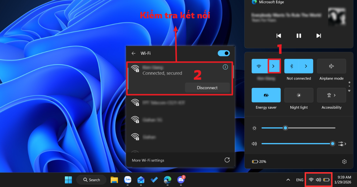Open sound output selector beside volume slider
This screenshot has width=357, height=187.
coord(342,144)
